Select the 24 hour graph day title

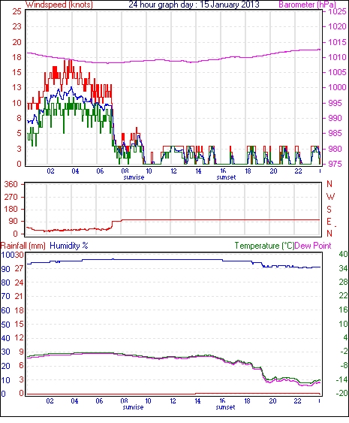pos(194,5)
